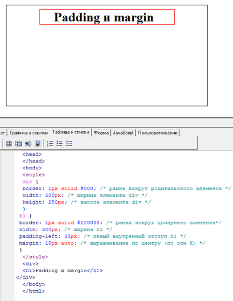
Task: Click the <body> opening tag line
Action: (32, 168)
